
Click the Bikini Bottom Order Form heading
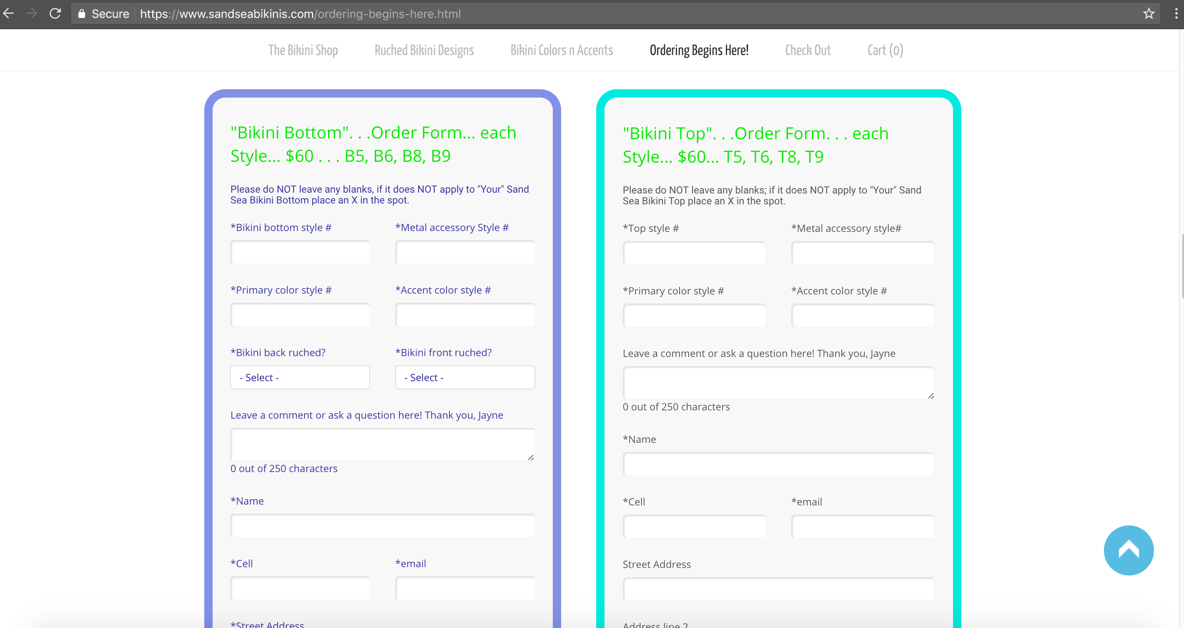click(373, 144)
